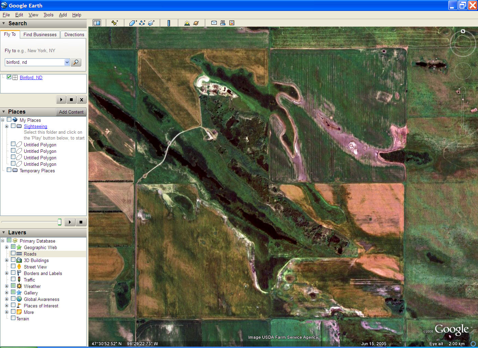This screenshot has width=478, height=348.
Task: Toggle the Borders and Labels checkbox
Action: [x=13, y=273]
